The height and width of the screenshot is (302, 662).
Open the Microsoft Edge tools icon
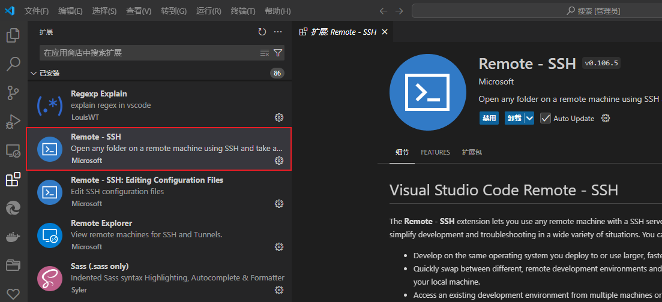13,208
